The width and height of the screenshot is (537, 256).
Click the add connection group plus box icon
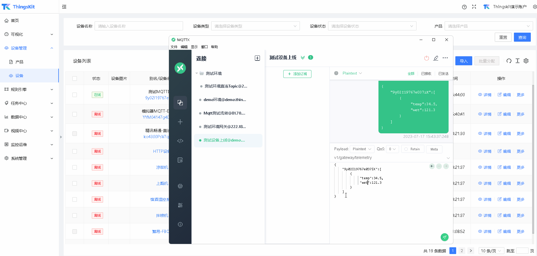click(257, 58)
